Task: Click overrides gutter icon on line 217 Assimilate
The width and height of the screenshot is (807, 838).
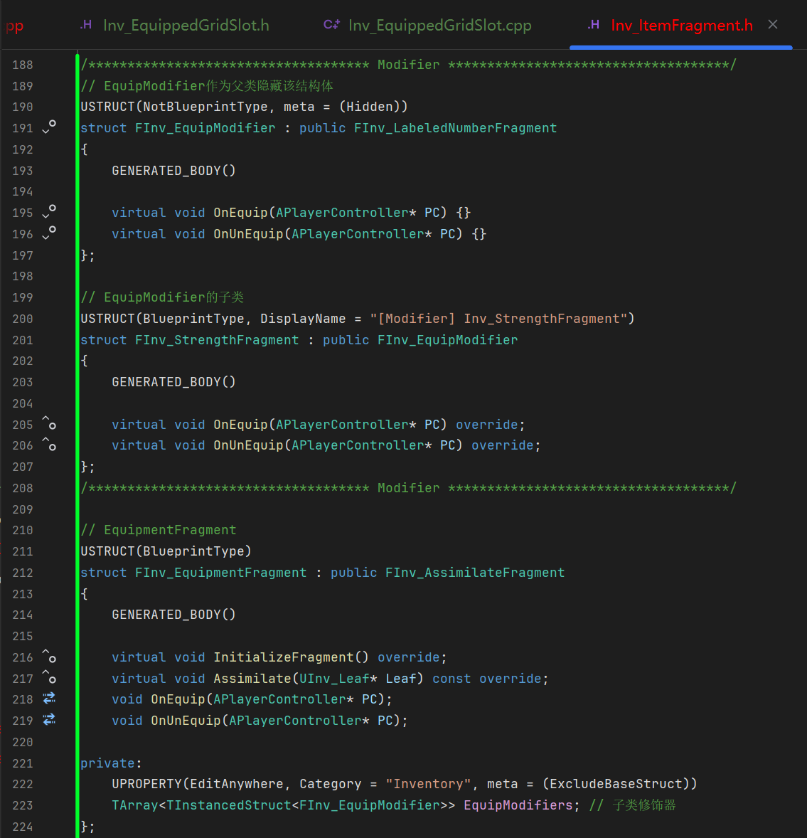Action: coord(49,677)
